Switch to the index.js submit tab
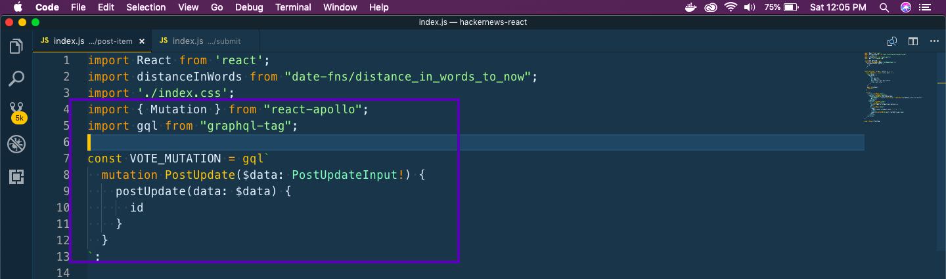The image size is (946, 279). [206, 41]
